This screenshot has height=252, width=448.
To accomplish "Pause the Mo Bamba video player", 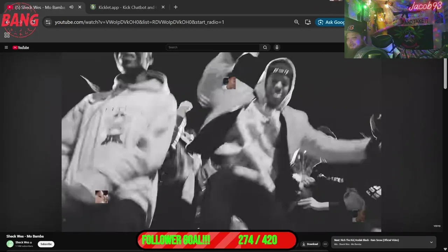I will tap(221, 142).
